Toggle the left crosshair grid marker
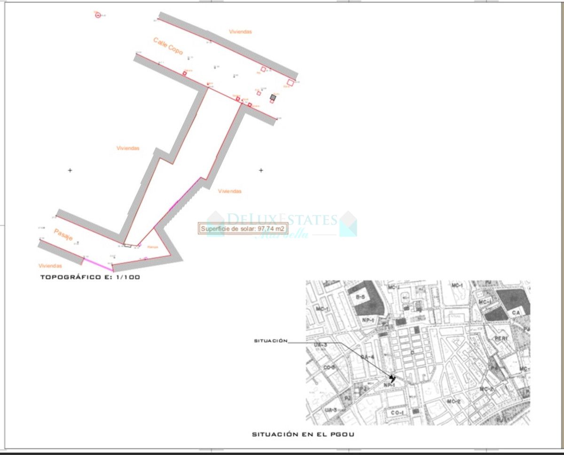Viewport: 564px width, 455px height. pos(70,170)
